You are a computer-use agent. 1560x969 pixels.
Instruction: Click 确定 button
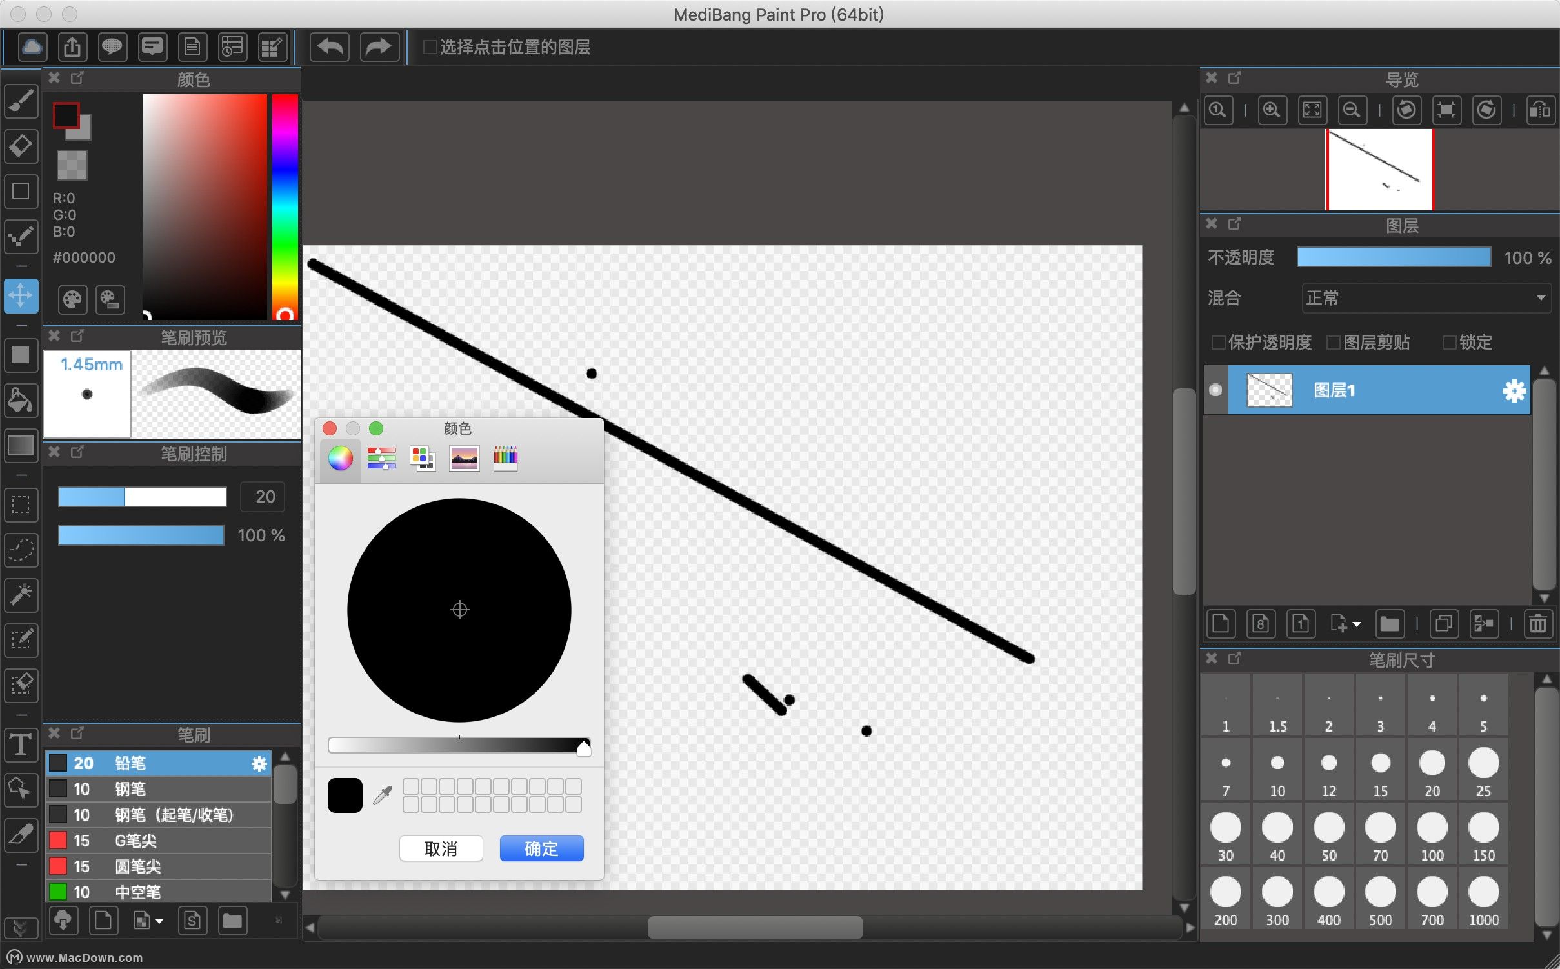(x=542, y=848)
